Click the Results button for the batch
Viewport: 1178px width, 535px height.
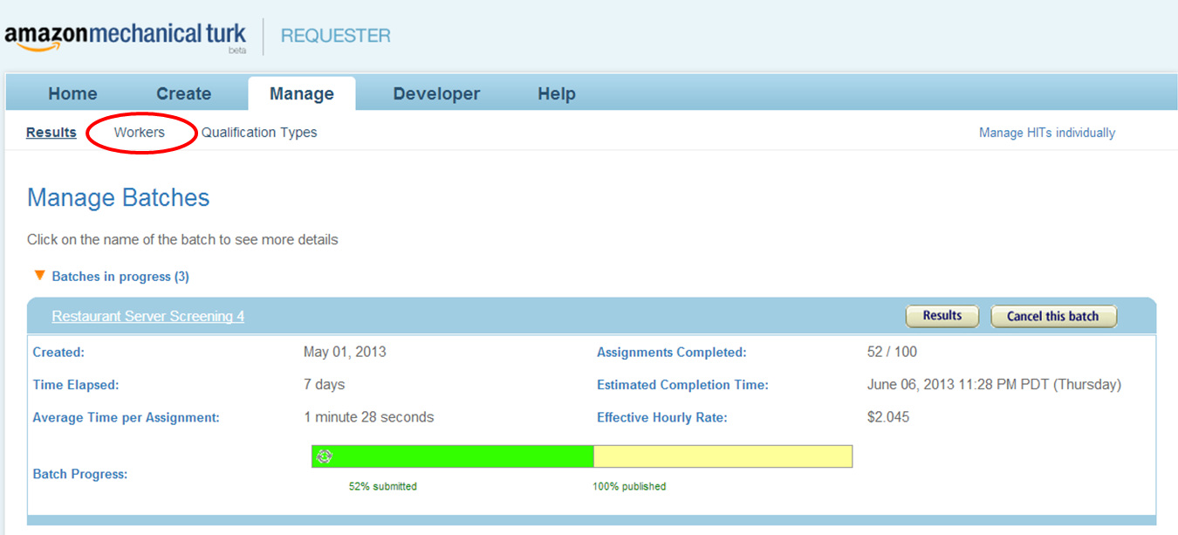coord(942,316)
